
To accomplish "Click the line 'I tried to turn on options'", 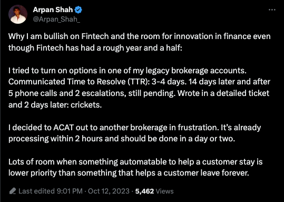I will coord(128,70).
